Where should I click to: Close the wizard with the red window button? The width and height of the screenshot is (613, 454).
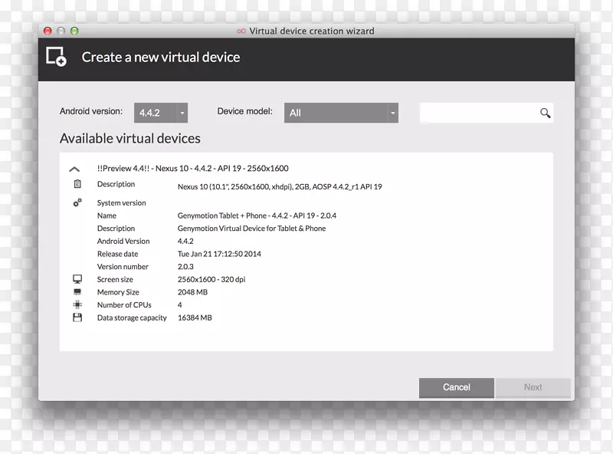click(48, 31)
